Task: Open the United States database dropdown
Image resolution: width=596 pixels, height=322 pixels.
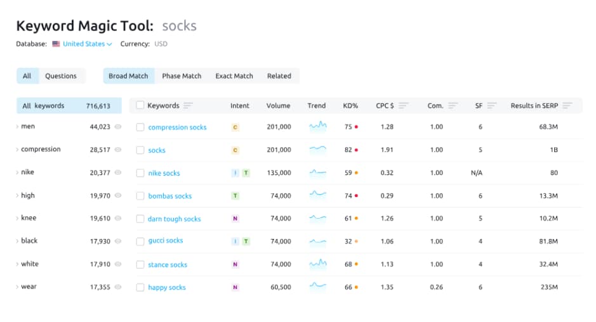Action: [x=87, y=44]
